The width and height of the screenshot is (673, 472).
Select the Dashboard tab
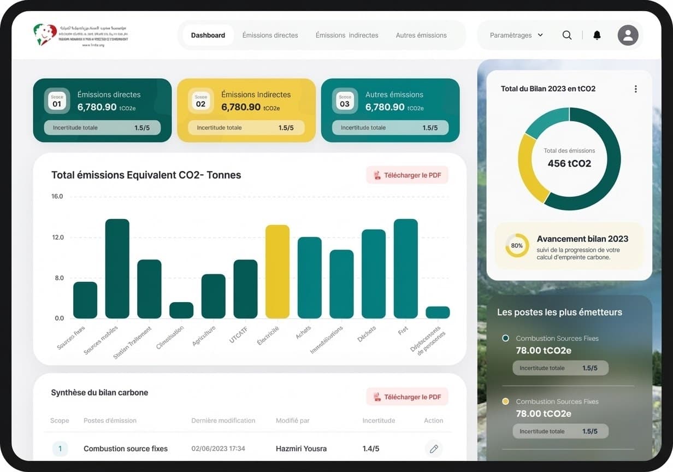click(208, 35)
